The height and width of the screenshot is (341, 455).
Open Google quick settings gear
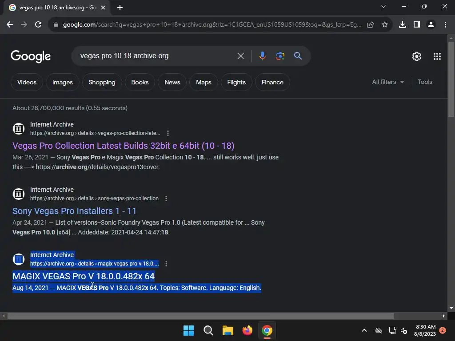click(x=417, y=56)
